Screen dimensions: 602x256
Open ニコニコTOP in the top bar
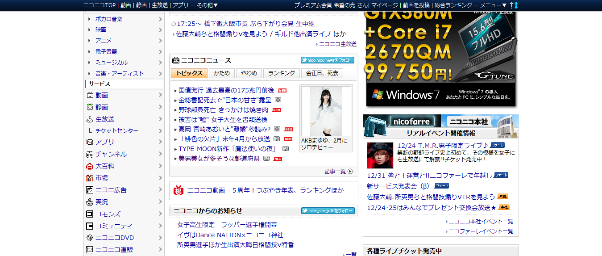(x=100, y=5)
